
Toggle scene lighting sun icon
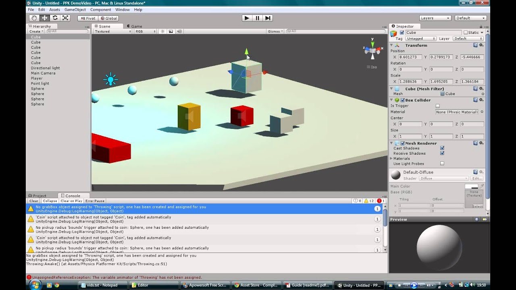163,31
